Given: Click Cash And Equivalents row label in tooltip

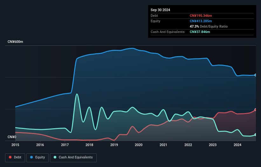Looking at the screenshot, I should point(168,32).
